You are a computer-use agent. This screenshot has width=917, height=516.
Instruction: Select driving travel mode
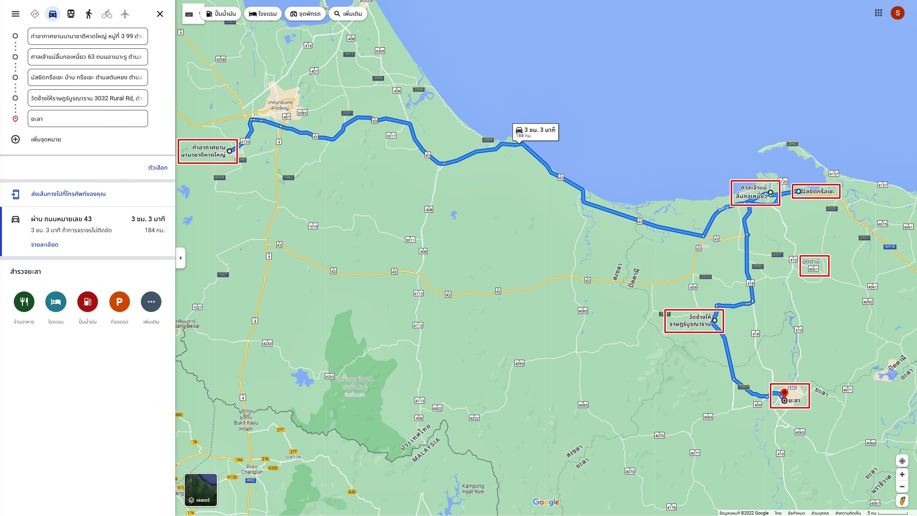[53, 14]
